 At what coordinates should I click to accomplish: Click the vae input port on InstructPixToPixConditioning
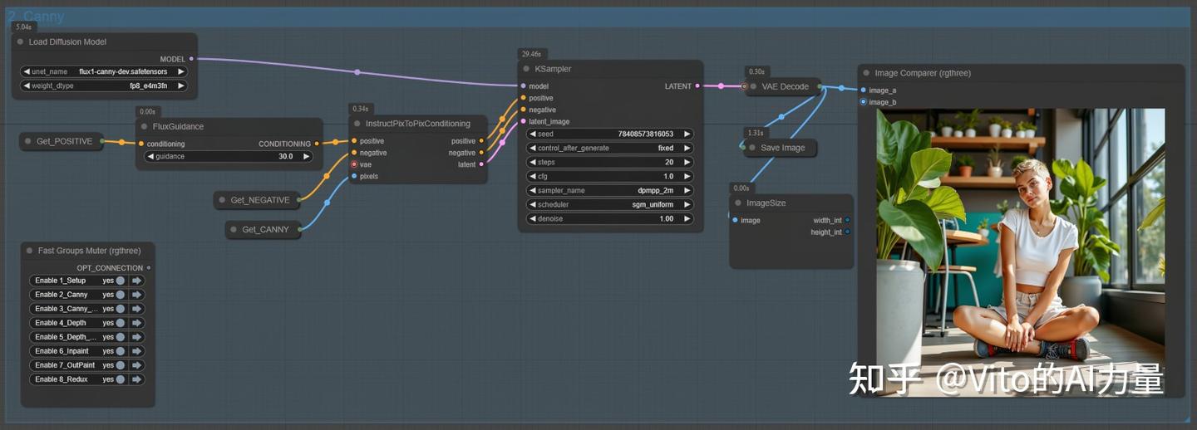coord(353,164)
